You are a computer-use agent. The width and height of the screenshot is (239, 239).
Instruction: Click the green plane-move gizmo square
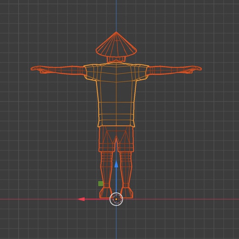tap(100, 183)
